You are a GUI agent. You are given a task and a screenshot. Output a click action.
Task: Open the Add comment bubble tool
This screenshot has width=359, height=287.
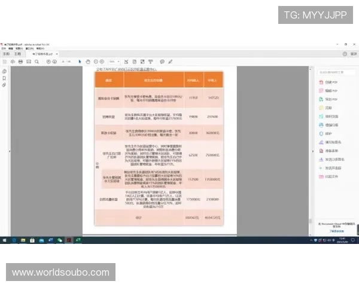(162, 62)
